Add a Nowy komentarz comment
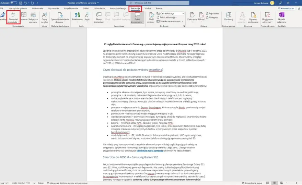 tap(98, 17)
